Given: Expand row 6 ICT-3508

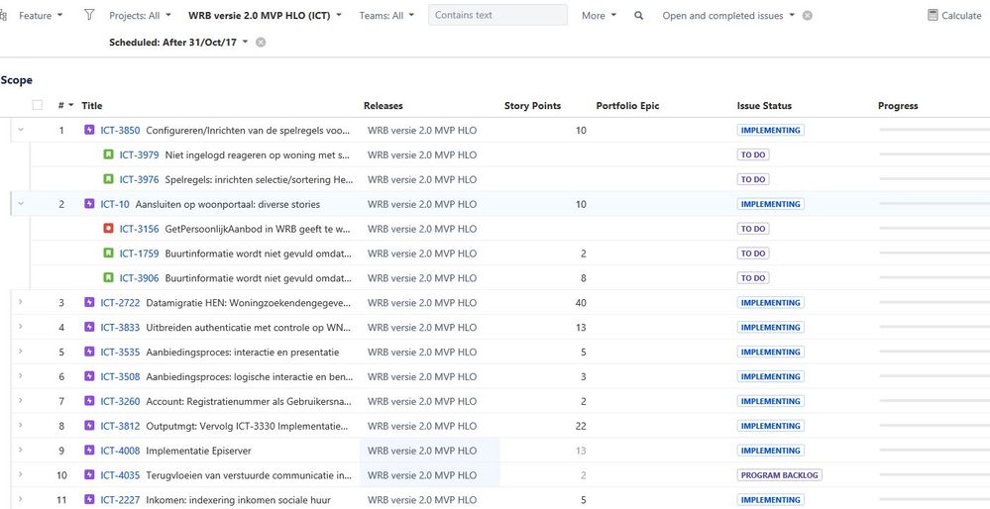Looking at the screenshot, I should 20,375.
